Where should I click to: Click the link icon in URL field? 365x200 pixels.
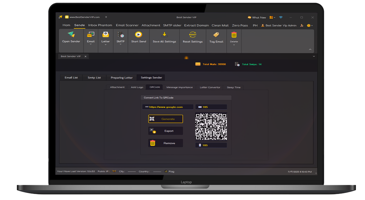pos(147,107)
